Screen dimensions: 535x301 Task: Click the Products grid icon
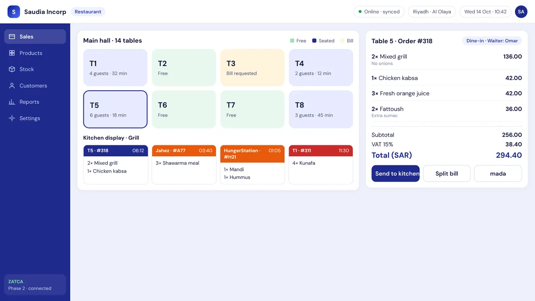[12, 53]
